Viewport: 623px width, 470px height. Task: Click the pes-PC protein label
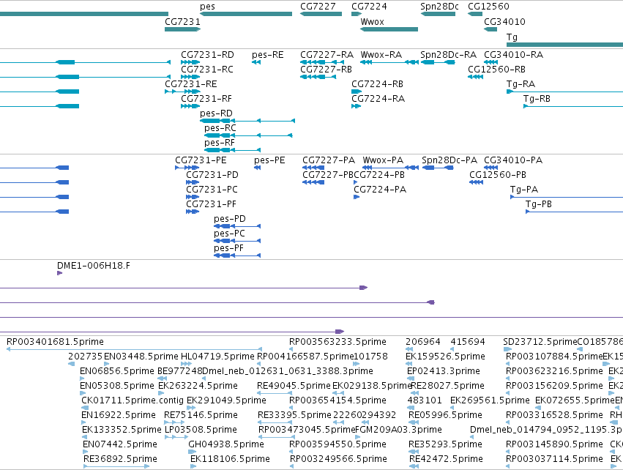pyautogui.click(x=229, y=234)
